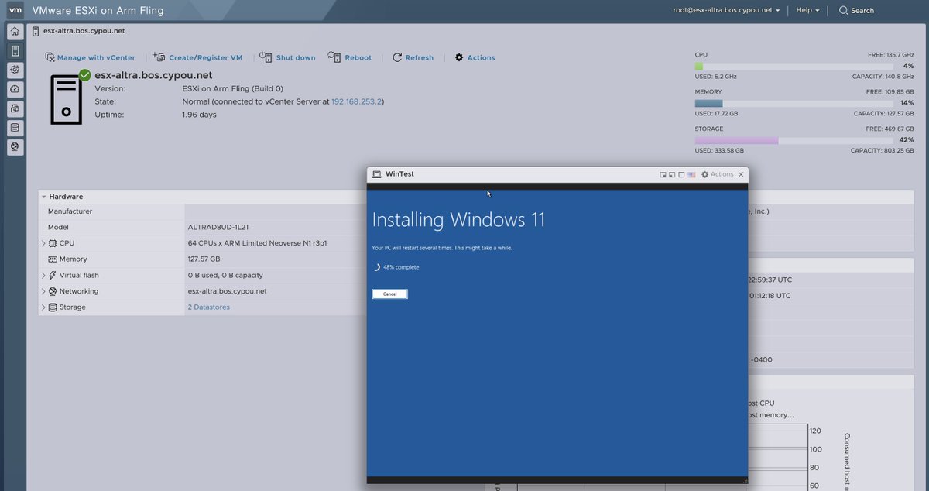Image resolution: width=929 pixels, height=491 pixels.
Task: Click the 0 B used, 0 B capacity text
Action: pos(225,275)
